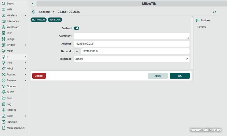
Task: Toggle the Enabled switch off
Action: pos(76,28)
